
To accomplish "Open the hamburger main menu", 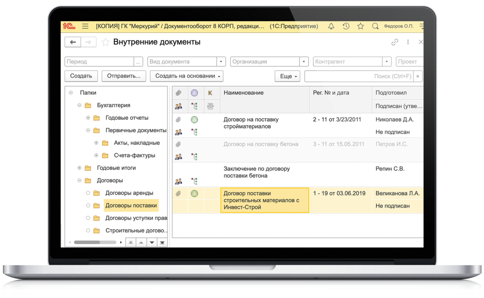I will coord(85,26).
